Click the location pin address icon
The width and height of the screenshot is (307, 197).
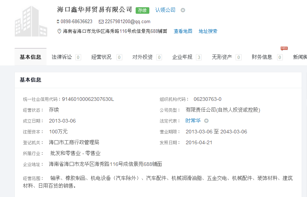60,31
